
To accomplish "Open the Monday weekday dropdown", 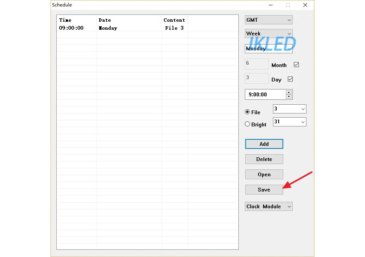I will [269, 48].
